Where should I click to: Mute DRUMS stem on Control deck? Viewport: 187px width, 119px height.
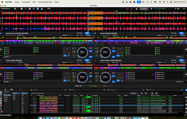point(112,45)
